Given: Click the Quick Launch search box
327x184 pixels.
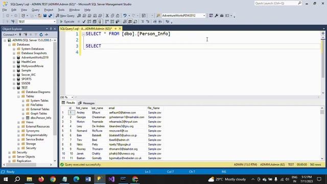Looking at the screenshot, I should (278, 4).
